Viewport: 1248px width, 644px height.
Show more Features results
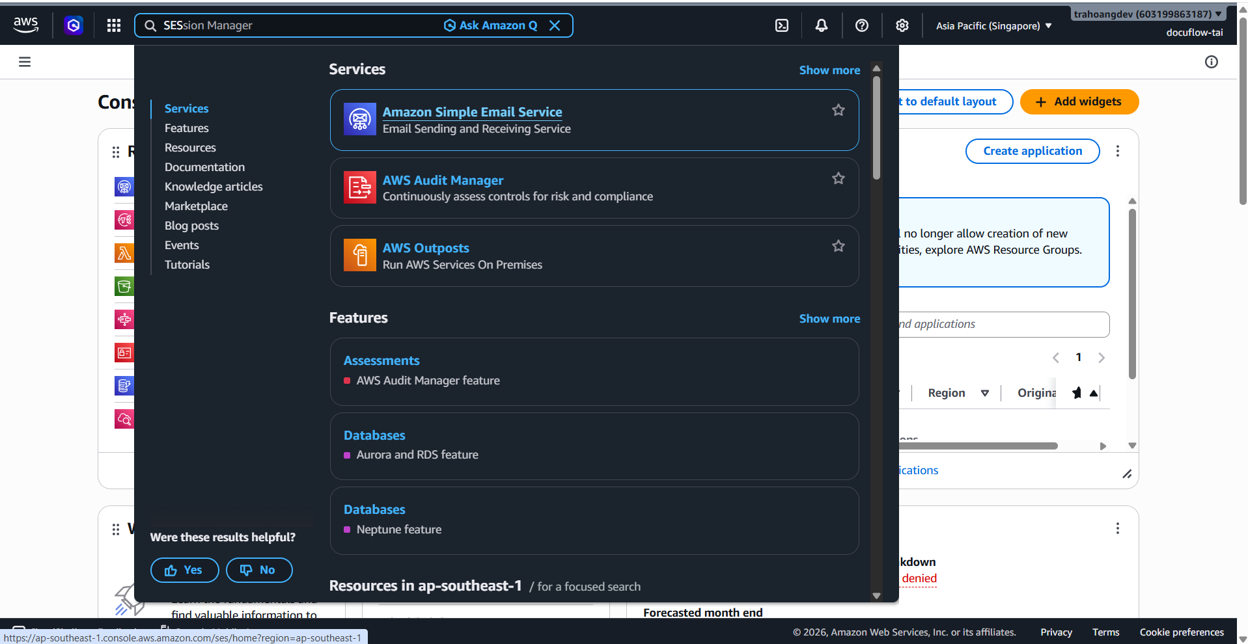(829, 319)
